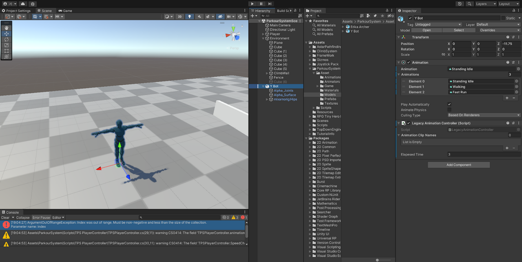Expand mixamorig:Hips in Hierarchy
522x262 pixels.
coord(267,100)
